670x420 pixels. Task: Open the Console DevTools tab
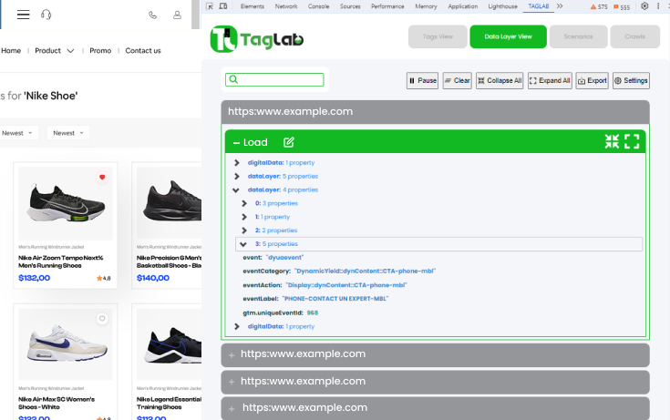pyautogui.click(x=318, y=6)
